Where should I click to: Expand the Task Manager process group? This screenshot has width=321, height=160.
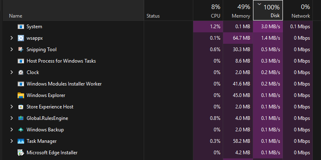click(x=11, y=141)
